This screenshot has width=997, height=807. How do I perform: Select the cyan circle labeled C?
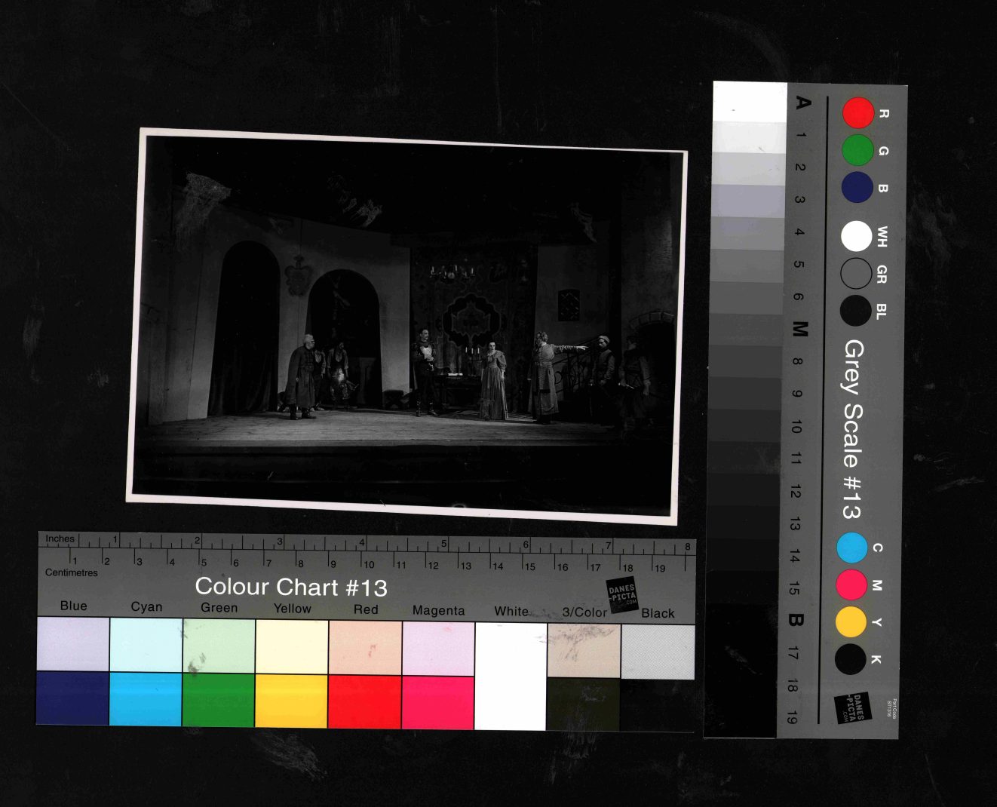pos(852,548)
